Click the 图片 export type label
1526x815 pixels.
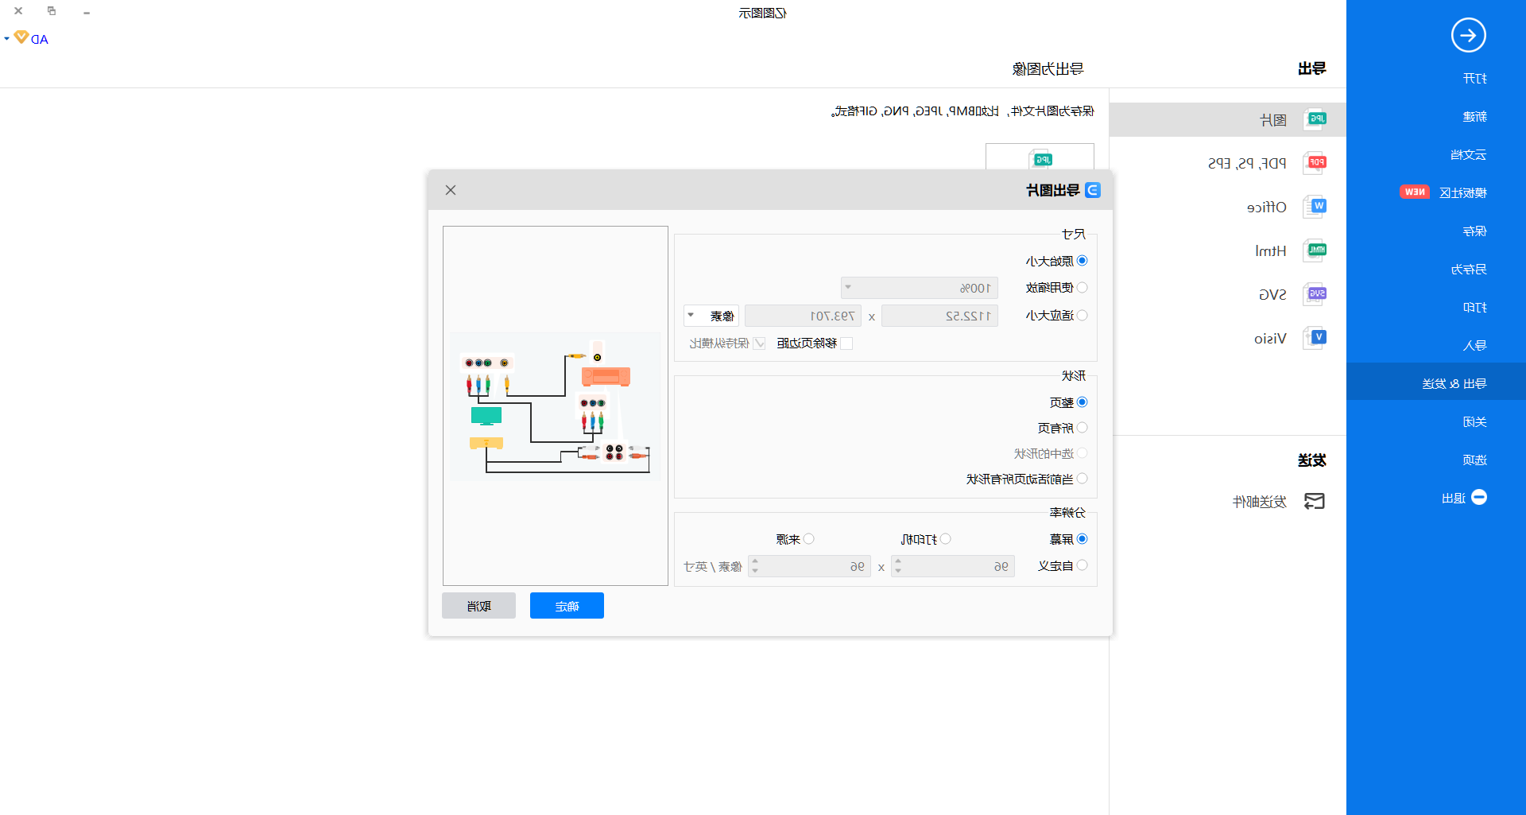(x=1272, y=120)
